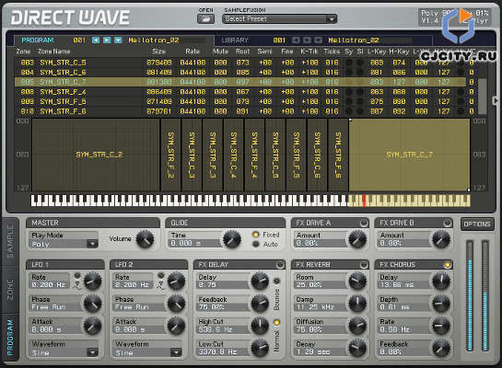Viewport: 502px width, 368px height.
Task: Enable the FX Delay power toggle
Action: pos(280,265)
